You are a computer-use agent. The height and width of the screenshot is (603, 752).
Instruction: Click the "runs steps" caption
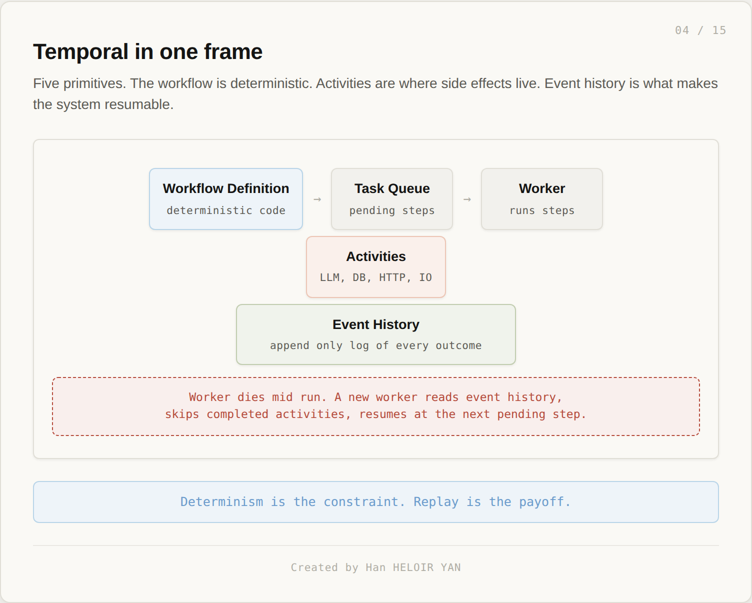point(542,210)
